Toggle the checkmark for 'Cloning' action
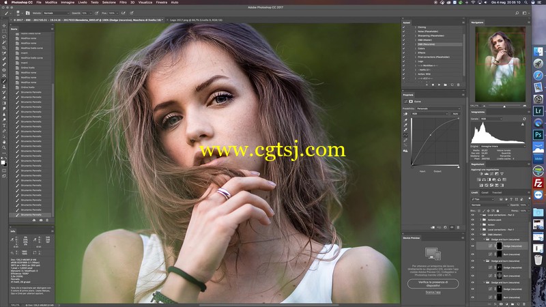Image resolution: width=546 pixels, height=307 pixels. click(404, 27)
